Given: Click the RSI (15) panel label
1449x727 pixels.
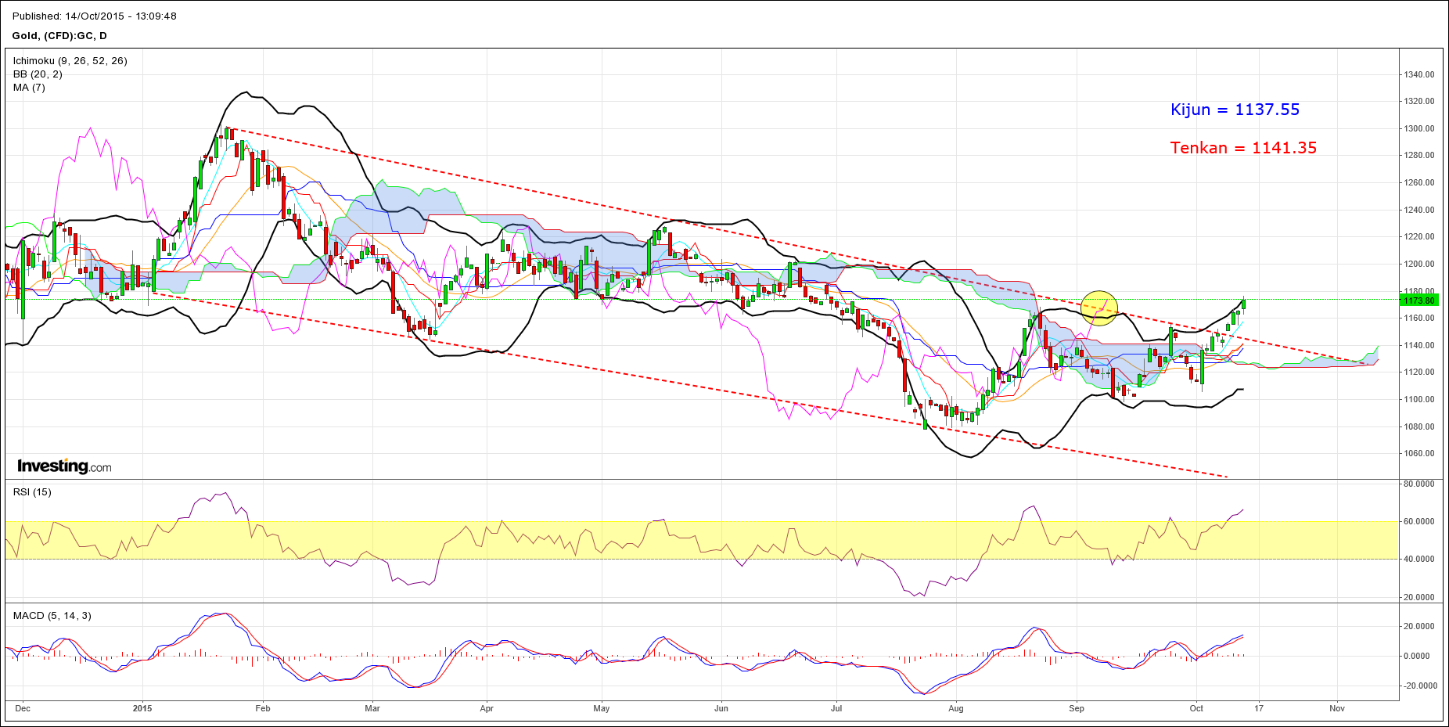Looking at the screenshot, I should coord(32,492).
